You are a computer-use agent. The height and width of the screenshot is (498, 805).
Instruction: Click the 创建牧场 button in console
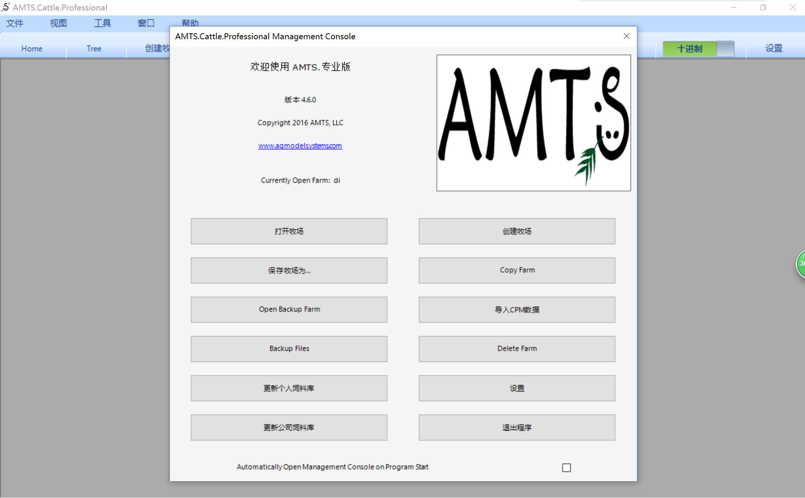[517, 231]
